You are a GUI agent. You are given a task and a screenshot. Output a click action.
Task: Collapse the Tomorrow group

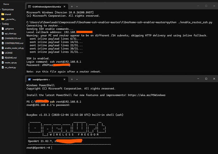(1, 9)
